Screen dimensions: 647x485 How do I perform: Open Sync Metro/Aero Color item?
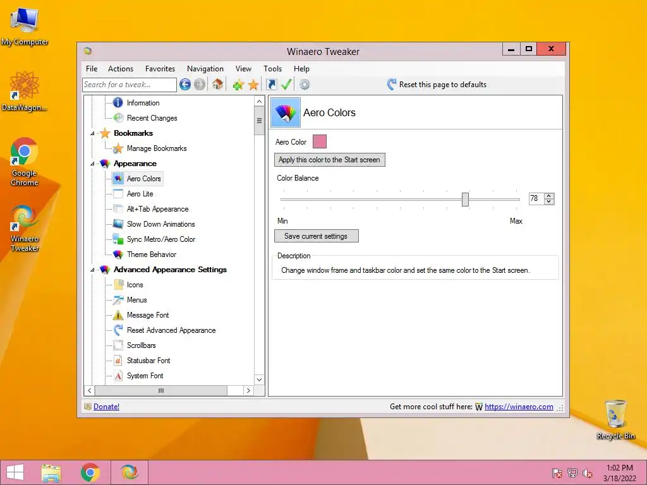[x=161, y=239]
